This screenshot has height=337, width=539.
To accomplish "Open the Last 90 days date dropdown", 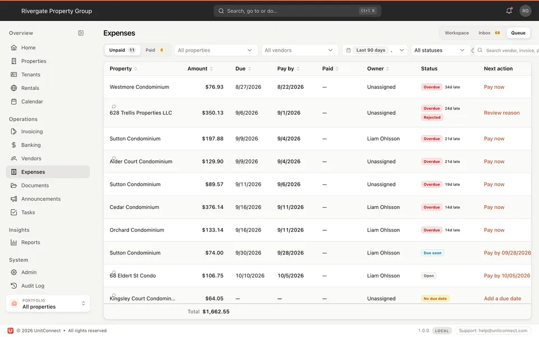I will coord(374,50).
